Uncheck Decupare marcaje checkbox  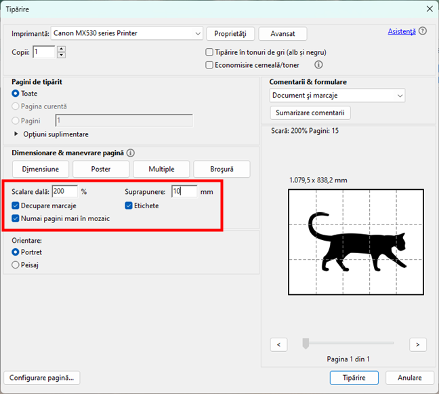(16, 205)
